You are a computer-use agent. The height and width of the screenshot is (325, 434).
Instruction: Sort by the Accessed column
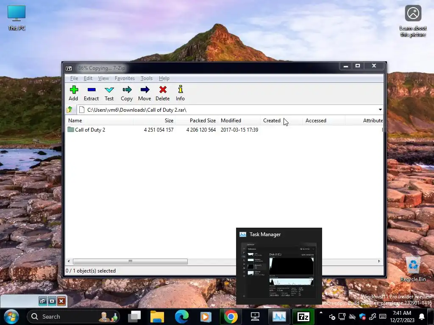click(x=324, y=121)
